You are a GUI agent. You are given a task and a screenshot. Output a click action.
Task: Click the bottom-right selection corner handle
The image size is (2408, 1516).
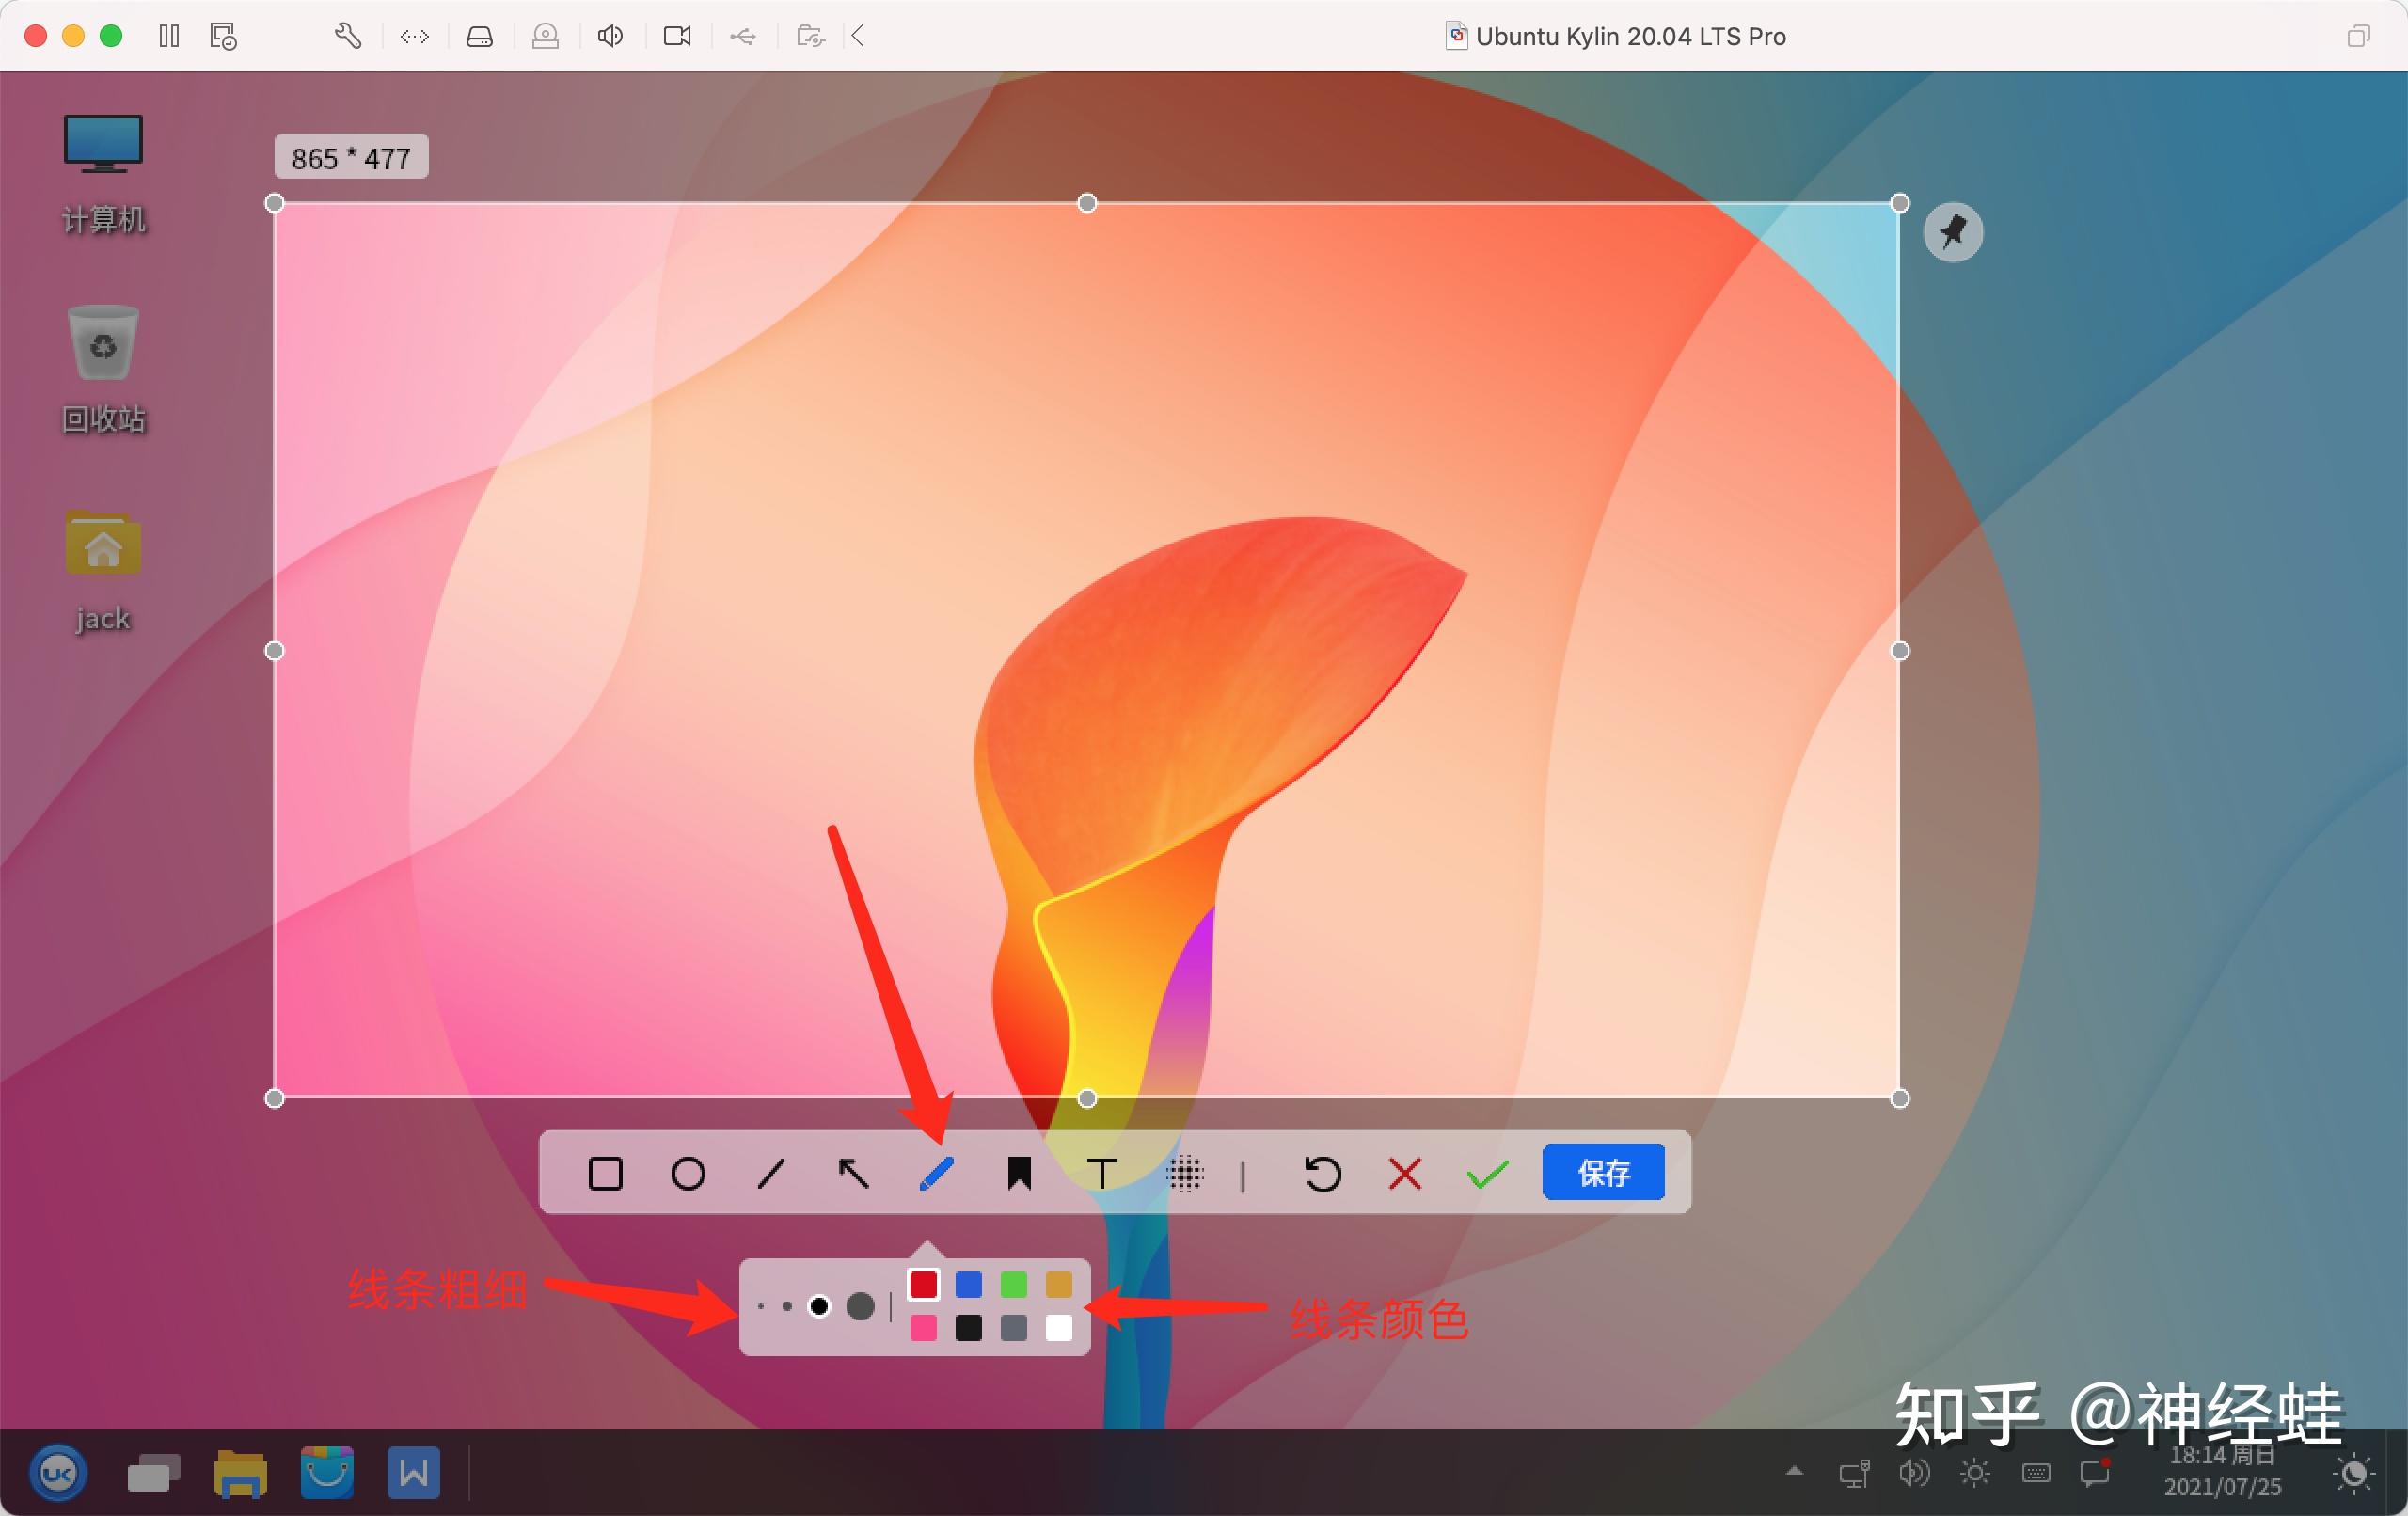tap(1900, 1099)
